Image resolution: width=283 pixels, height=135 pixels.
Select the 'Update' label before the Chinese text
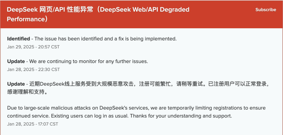click(x=16, y=84)
